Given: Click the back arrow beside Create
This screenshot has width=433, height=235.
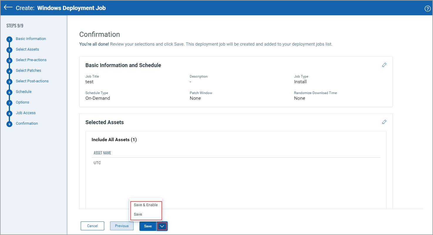Looking at the screenshot, I should tap(8, 8).
